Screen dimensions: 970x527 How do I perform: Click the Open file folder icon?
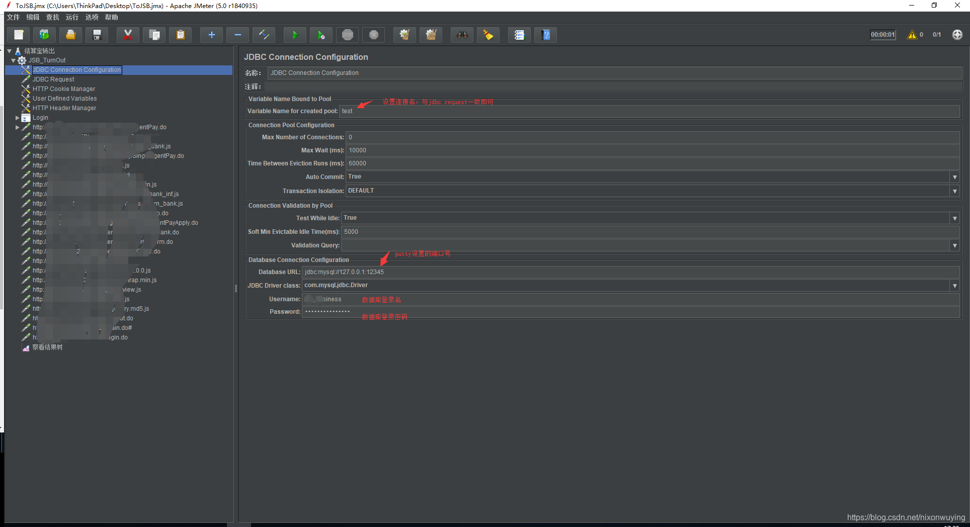click(71, 35)
